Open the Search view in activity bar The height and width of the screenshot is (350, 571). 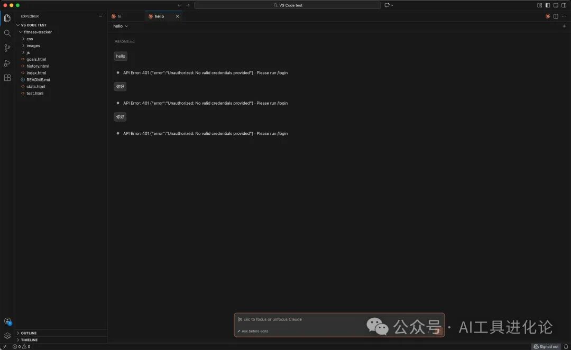(x=7, y=33)
